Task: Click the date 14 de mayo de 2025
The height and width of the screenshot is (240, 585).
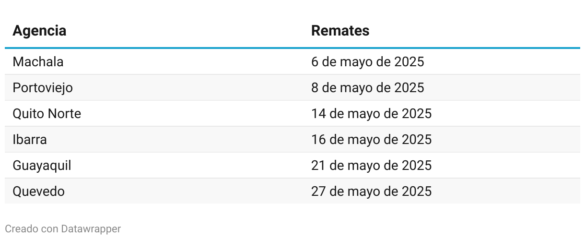Action: [372, 114]
